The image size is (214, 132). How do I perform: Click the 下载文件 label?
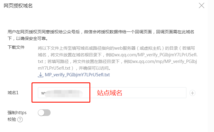tap(16, 47)
